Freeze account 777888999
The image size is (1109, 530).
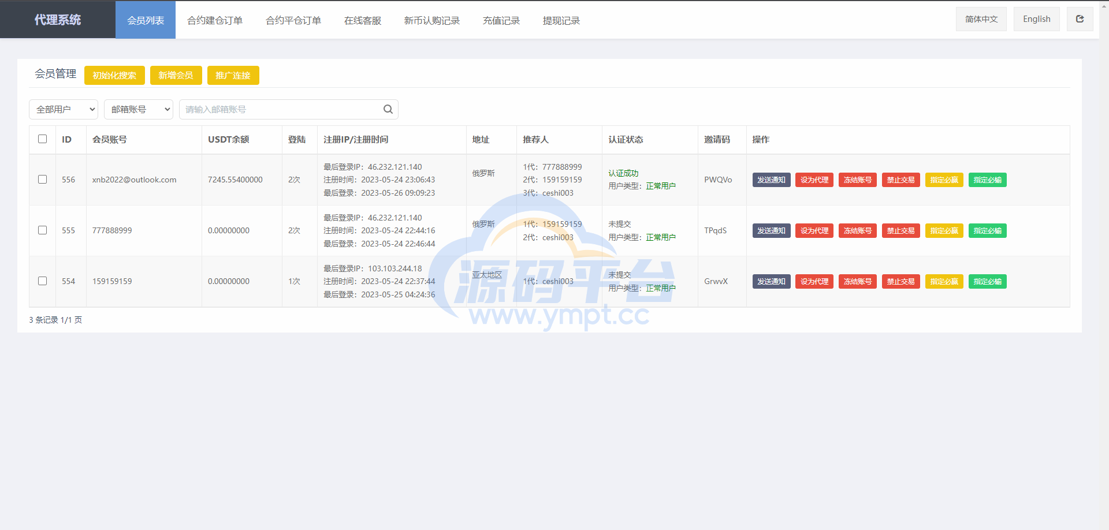858,230
